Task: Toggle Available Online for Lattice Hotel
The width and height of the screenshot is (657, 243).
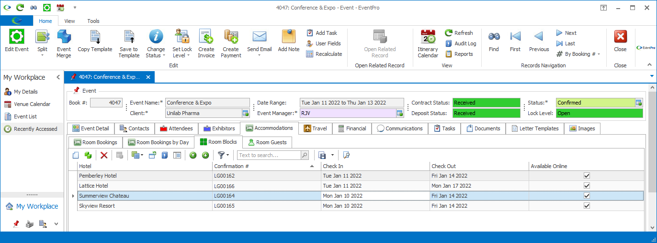Action: point(587,186)
